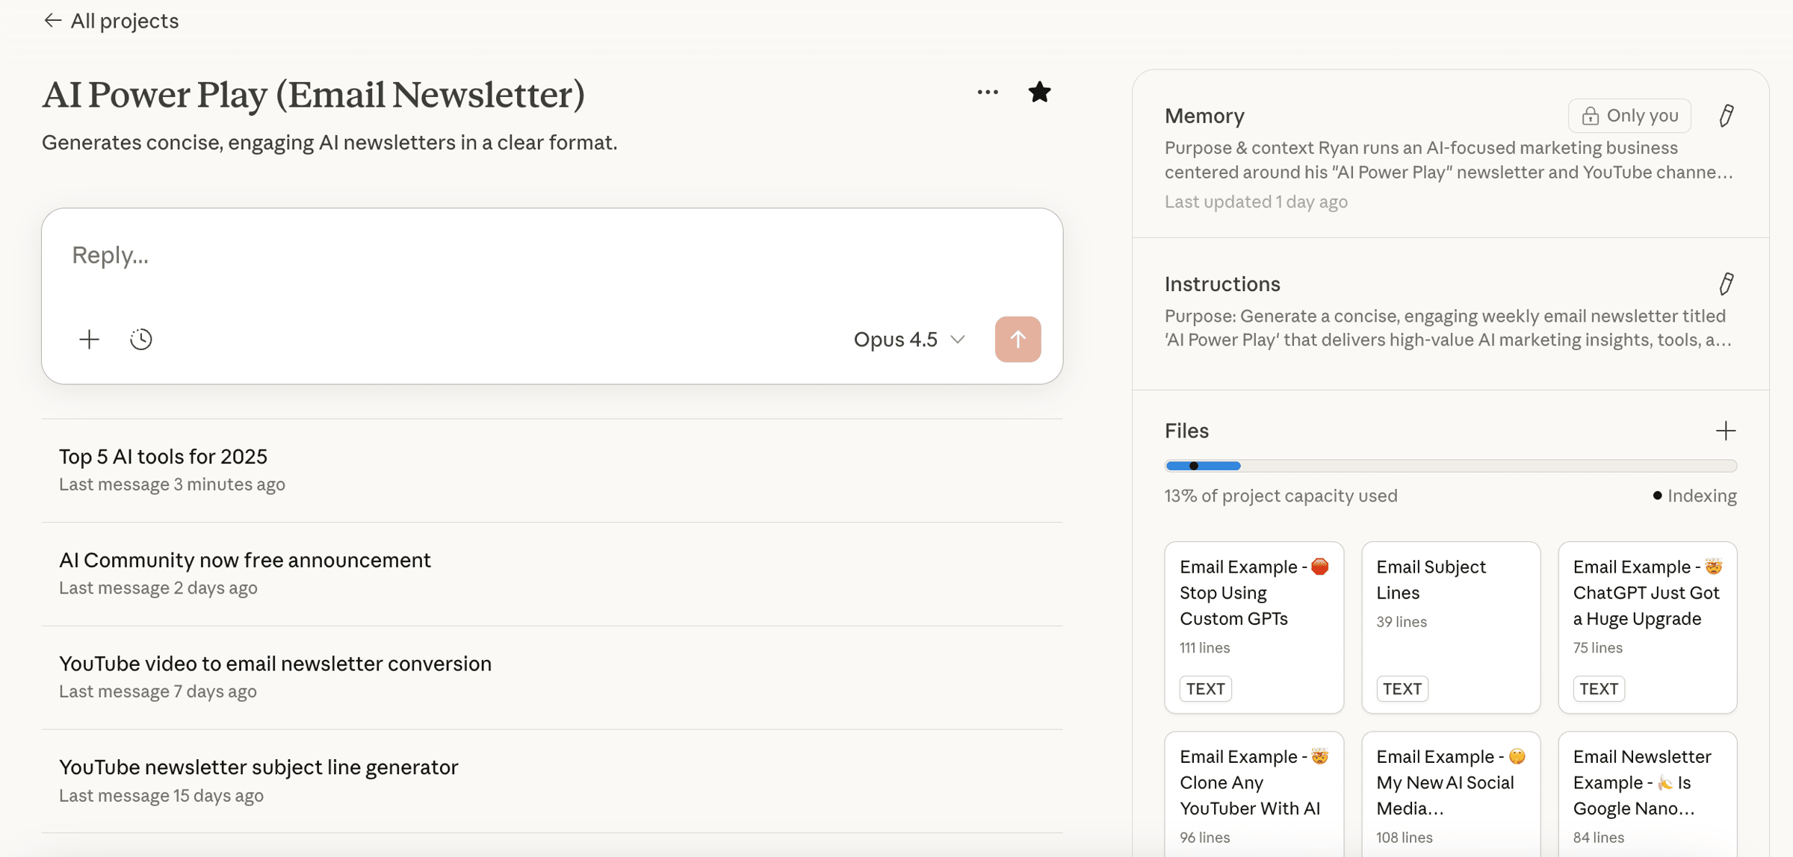Click into the Reply text field
This screenshot has width=1793, height=857.
tap(523, 256)
